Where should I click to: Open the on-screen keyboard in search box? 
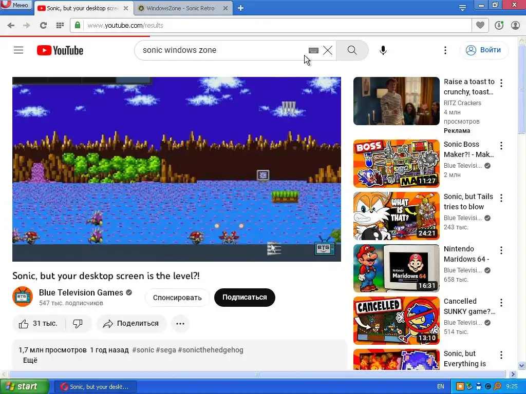[x=313, y=50]
